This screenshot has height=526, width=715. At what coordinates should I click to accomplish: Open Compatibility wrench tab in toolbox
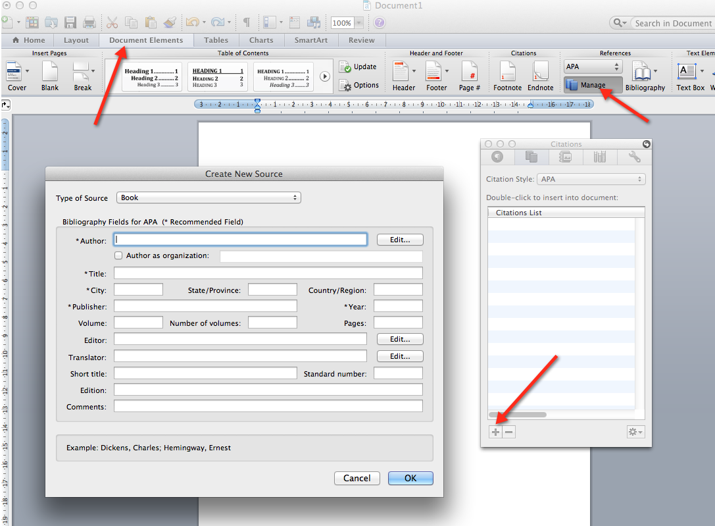click(x=634, y=157)
